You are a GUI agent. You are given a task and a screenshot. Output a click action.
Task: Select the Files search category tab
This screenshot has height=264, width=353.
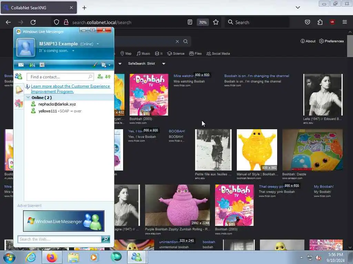point(195,53)
